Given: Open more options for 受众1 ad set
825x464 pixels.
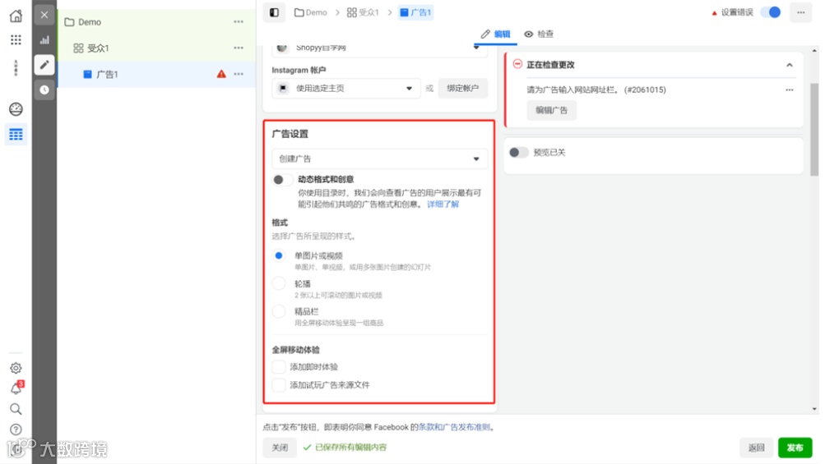Looking at the screenshot, I should [x=239, y=48].
